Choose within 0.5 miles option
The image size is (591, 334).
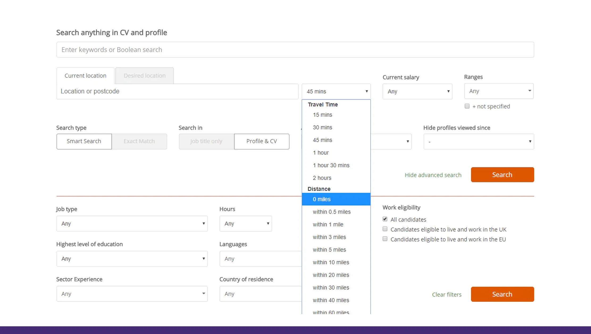point(332,212)
